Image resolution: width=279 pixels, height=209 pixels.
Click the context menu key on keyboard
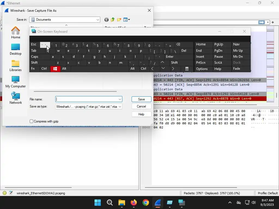pos(187,69)
